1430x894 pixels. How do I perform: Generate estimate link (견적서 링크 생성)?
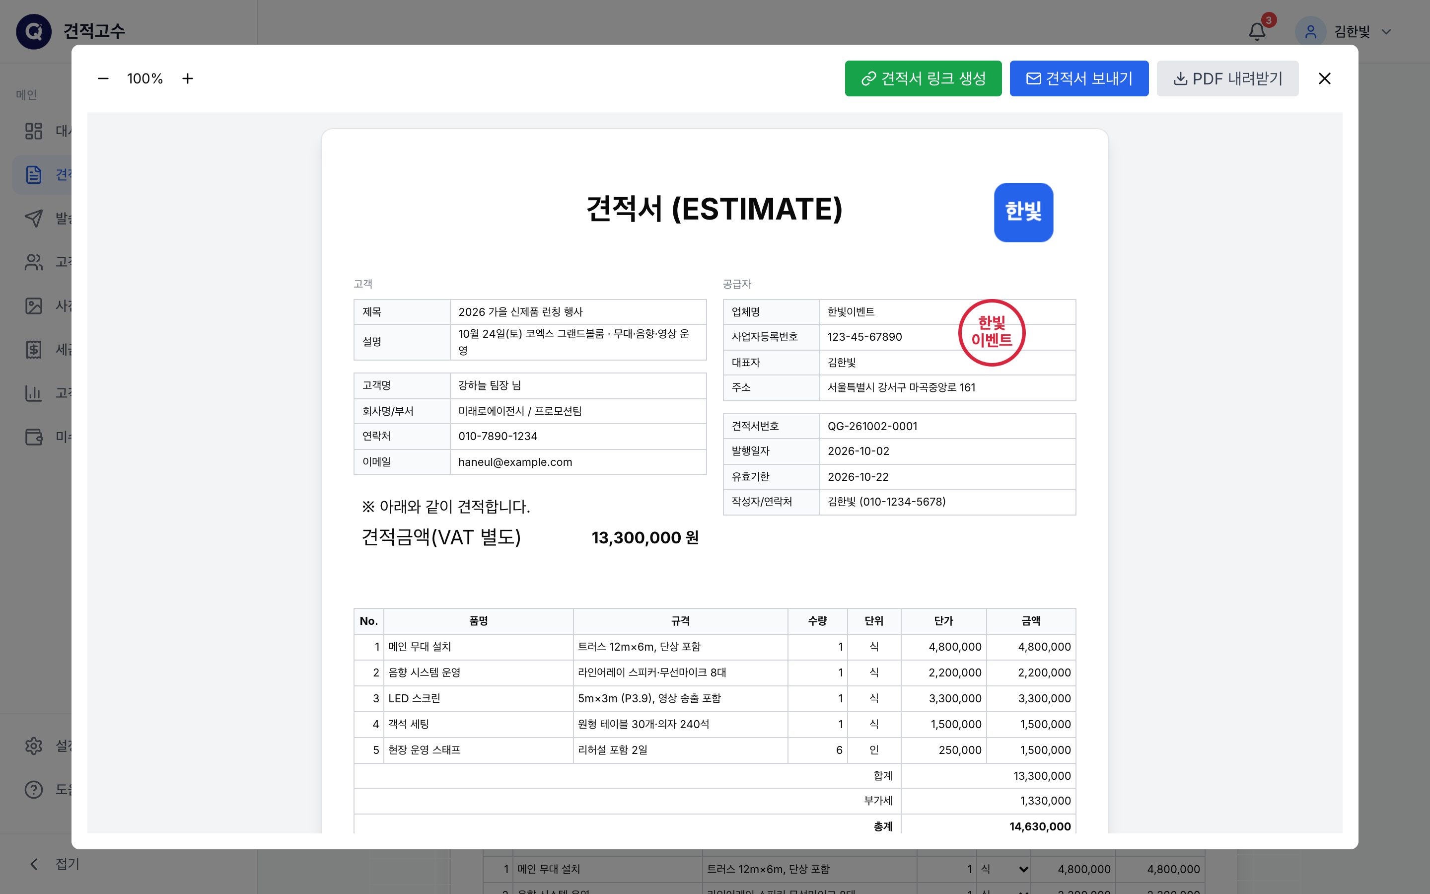tap(923, 78)
